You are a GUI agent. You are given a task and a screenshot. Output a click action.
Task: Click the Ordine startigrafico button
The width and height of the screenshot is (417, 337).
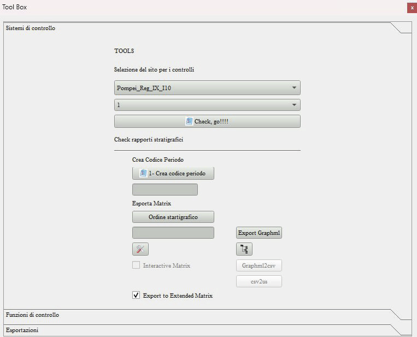click(173, 217)
